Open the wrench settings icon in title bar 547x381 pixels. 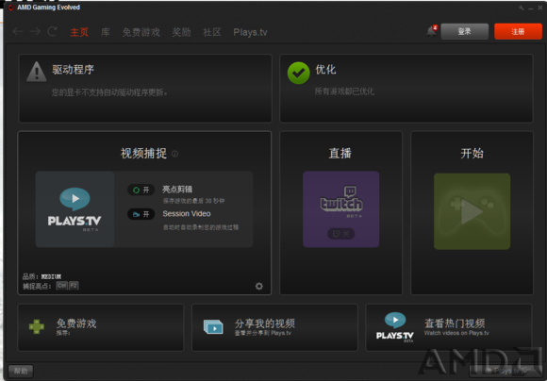tap(522, 8)
